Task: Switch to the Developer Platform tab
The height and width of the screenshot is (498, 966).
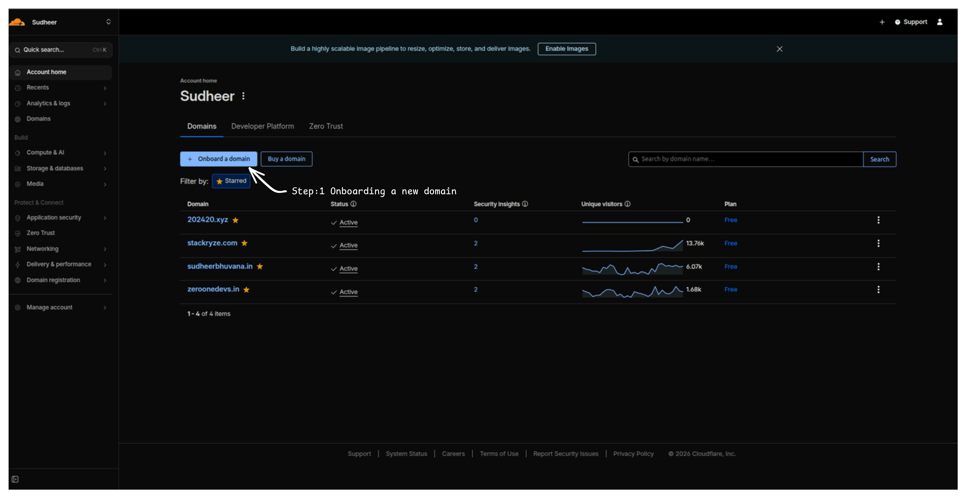Action: (x=262, y=126)
